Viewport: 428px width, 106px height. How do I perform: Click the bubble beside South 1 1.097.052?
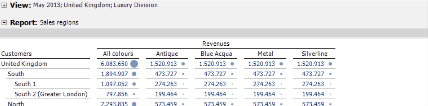coord(134,84)
